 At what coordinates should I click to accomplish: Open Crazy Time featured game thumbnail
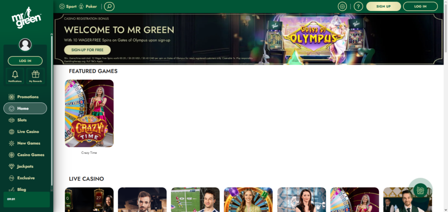point(89,113)
